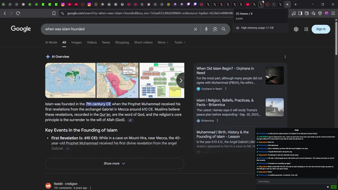Submit search with the magnifier icon
The image size is (338, 190).
[224, 29]
